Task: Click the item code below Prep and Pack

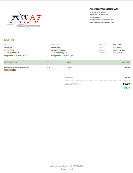Action: tap(10, 70)
